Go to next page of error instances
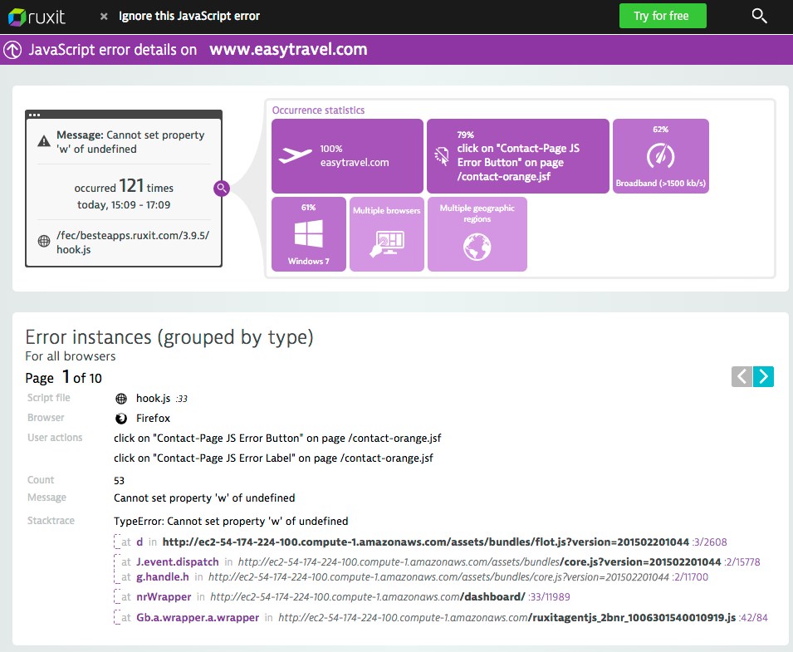The width and height of the screenshot is (793, 652). 763,376
